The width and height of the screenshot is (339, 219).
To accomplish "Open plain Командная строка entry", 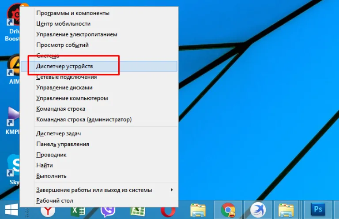I will 99,109.
